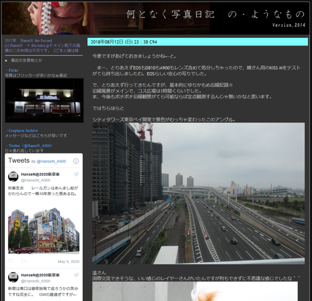
Task: Click the second tweet text 新宿は南口は
Action: 43,291
